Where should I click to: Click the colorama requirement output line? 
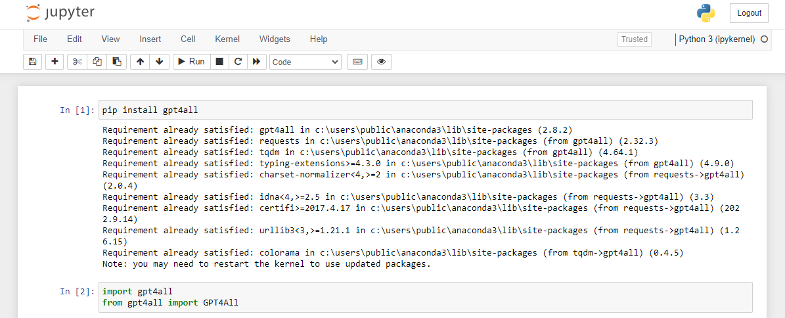(x=393, y=252)
